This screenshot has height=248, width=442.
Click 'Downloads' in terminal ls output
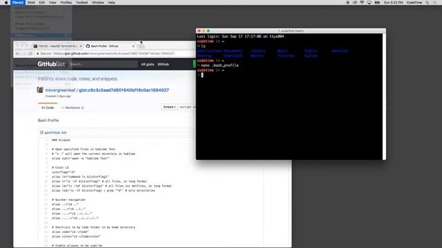click(233, 56)
